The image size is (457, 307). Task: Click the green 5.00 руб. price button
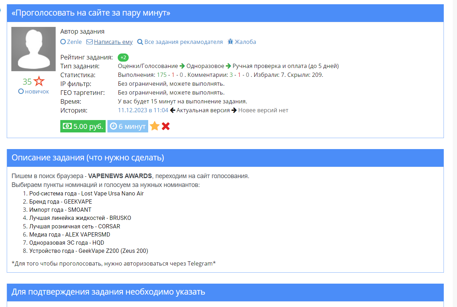(83, 126)
